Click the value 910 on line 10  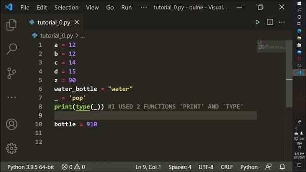pyautogui.click(x=92, y=124)
